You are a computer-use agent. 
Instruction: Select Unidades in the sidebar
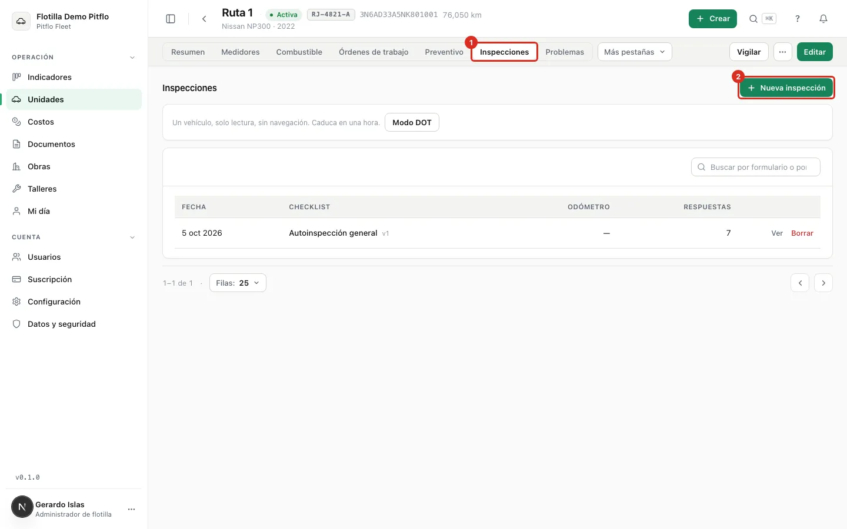[74, 99]
